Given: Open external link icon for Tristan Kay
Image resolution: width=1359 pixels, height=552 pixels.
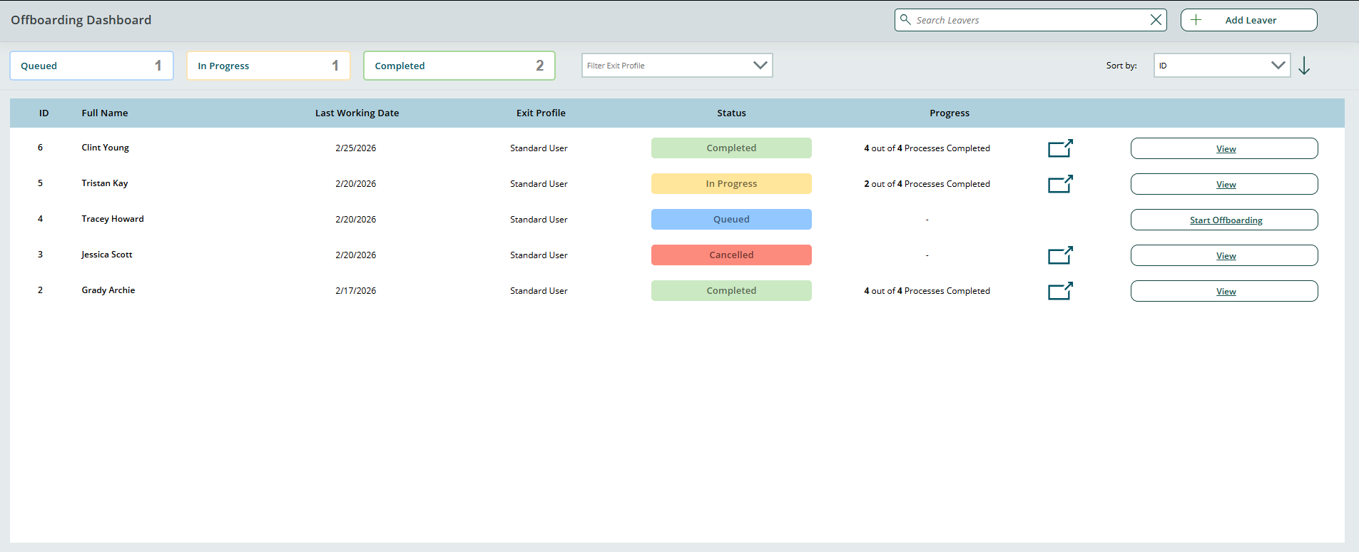Looking at the screenshot, I should 1060,184.
